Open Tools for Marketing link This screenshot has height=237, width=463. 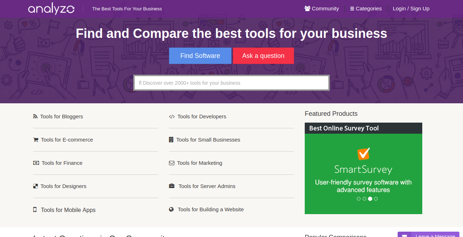coord(200,163)
